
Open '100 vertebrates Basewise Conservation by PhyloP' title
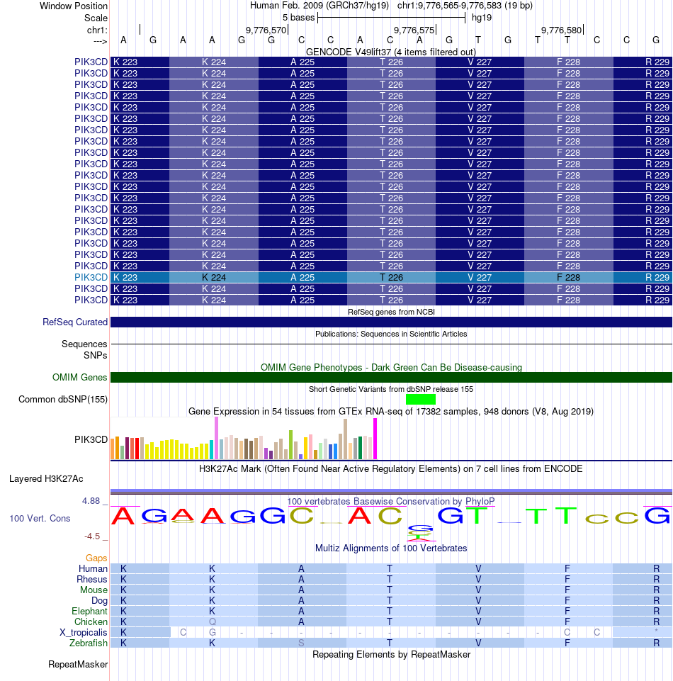[391, 501]
